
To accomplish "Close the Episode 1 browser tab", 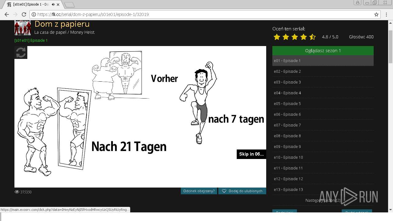I will pos(58,5).
